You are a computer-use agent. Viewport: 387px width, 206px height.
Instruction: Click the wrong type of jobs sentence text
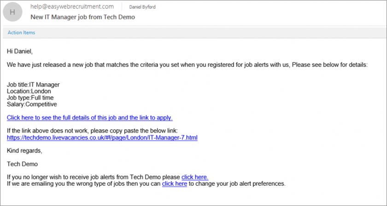click(x=84, y=184)
